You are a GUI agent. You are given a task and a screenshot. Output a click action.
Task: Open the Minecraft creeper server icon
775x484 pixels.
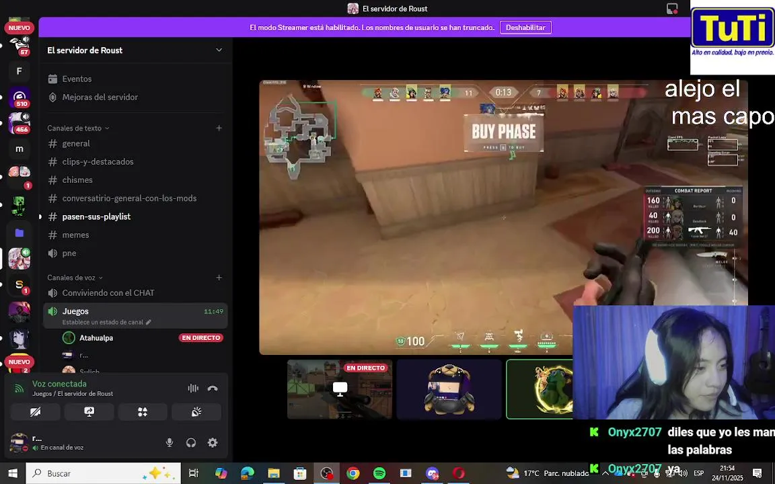(20, 206)
